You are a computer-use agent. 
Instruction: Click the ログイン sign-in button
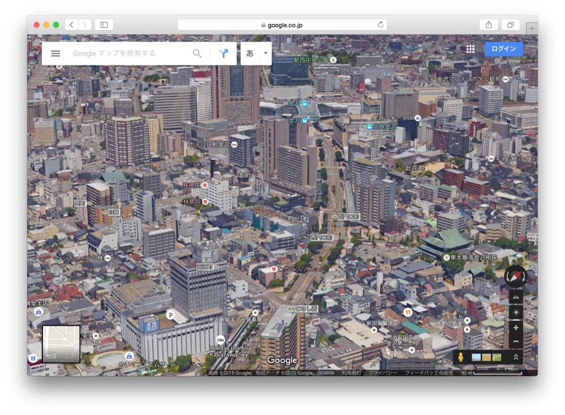click(x=502, y=48)
